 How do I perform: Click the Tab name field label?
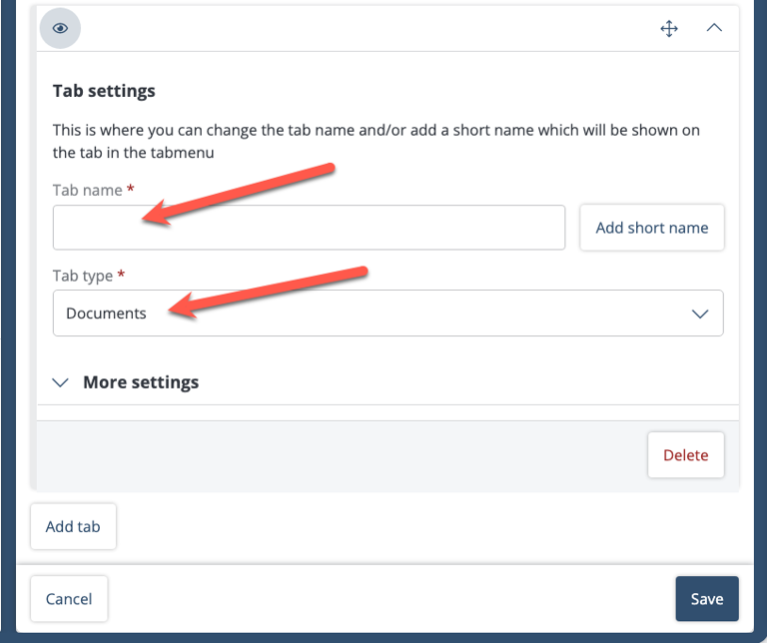pyautogui.click(x=88, y=190)
